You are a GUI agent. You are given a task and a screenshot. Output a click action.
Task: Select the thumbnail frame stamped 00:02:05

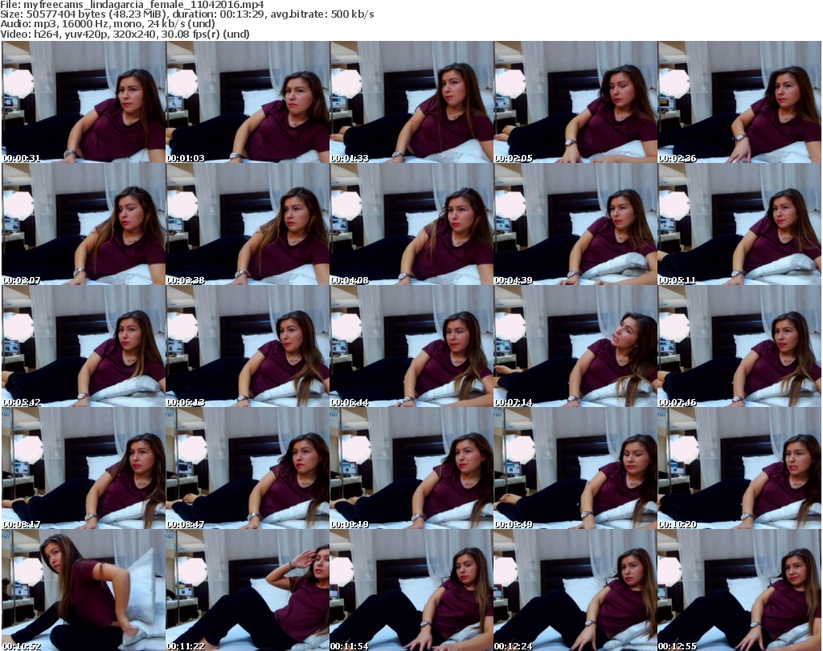tap(575, 102)
